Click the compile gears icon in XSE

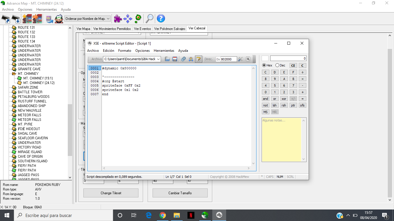[x=183, y=59]
